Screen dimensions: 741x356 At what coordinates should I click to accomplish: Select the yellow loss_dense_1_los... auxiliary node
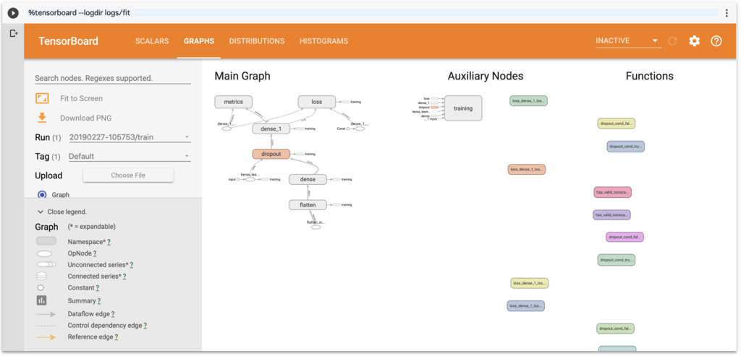529,283
